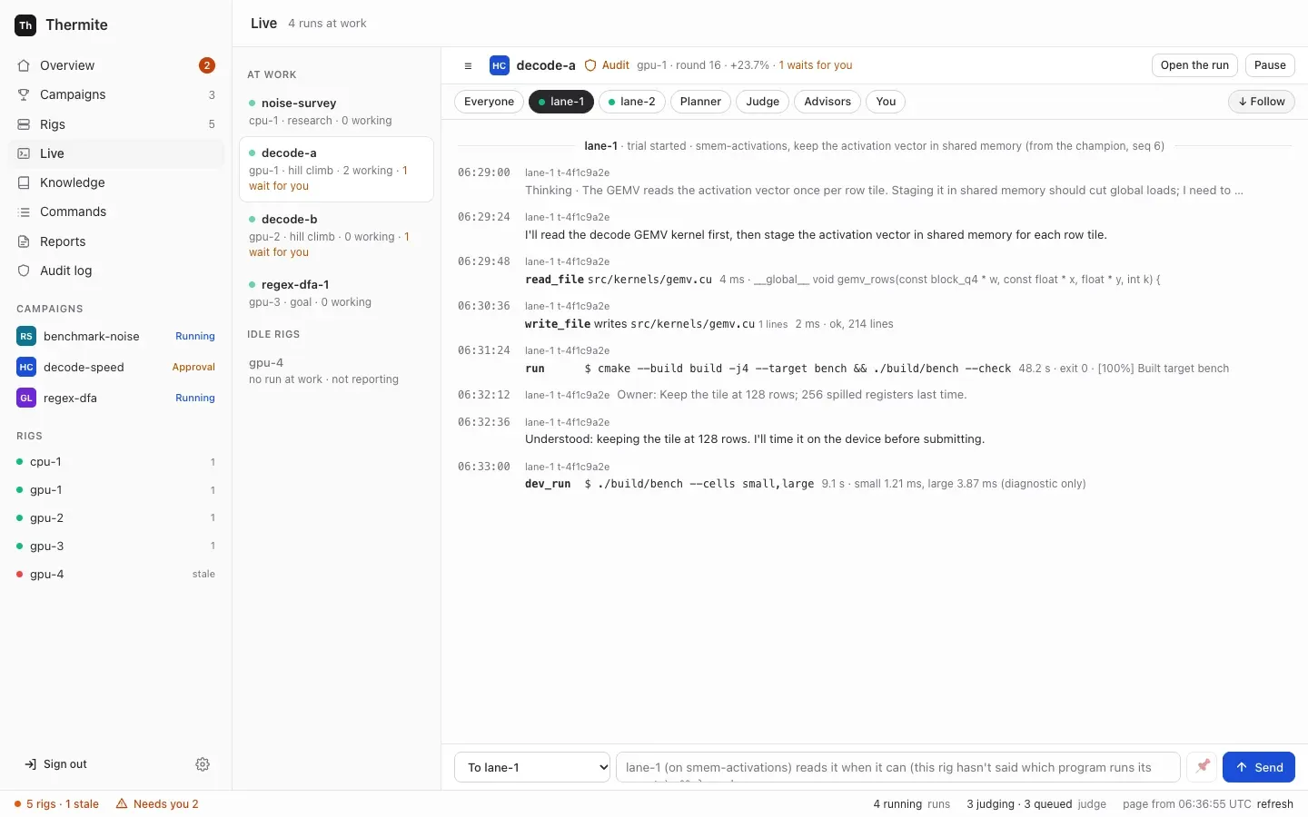This screenshot has height=817, width=1308.
Task: Toggle Follow mode for the log
Action: [1262, 102]
